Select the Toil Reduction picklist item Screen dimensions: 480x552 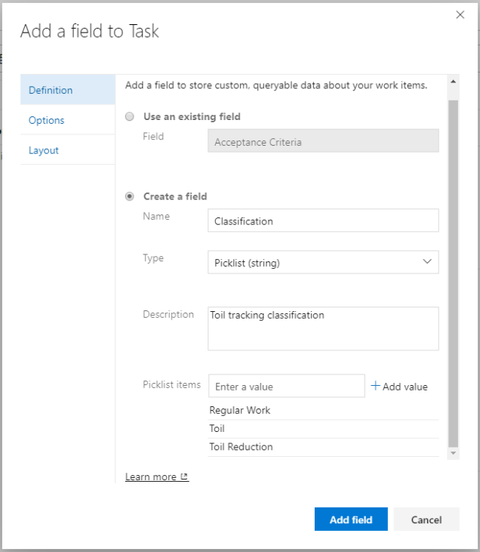coord(323,447)
